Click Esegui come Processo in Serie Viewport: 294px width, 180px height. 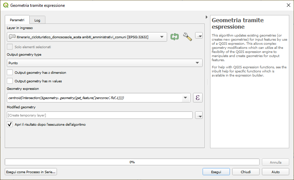tap(31, 172)
